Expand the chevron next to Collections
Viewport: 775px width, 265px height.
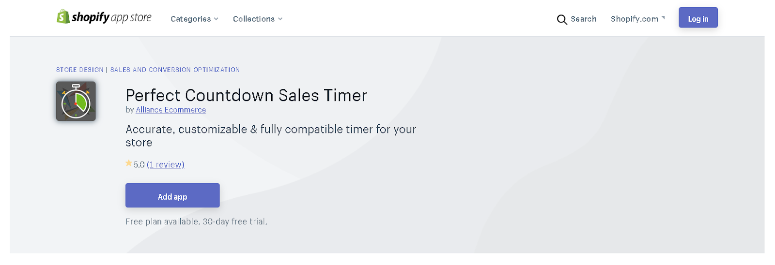pyautogui.click(x=280, y=19)
